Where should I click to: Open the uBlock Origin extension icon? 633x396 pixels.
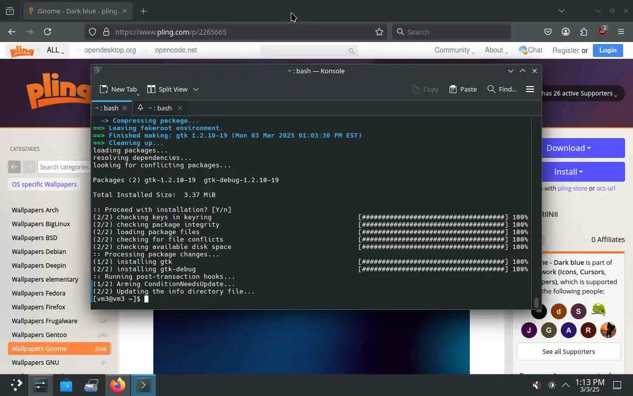coord(602,31)
